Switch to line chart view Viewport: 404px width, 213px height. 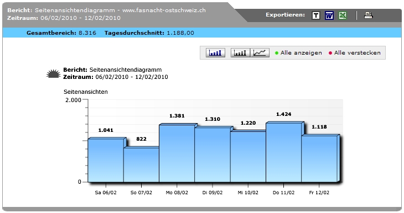coord(260,52)
